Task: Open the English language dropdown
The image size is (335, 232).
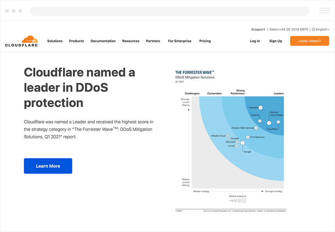Action: pyautogui.click(x=321, y=30)
